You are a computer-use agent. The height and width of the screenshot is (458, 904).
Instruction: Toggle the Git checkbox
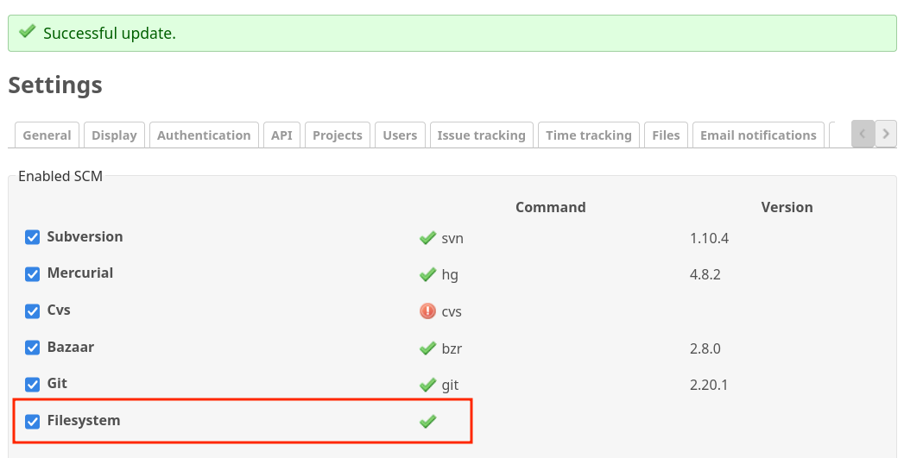[x=32, y=385]
